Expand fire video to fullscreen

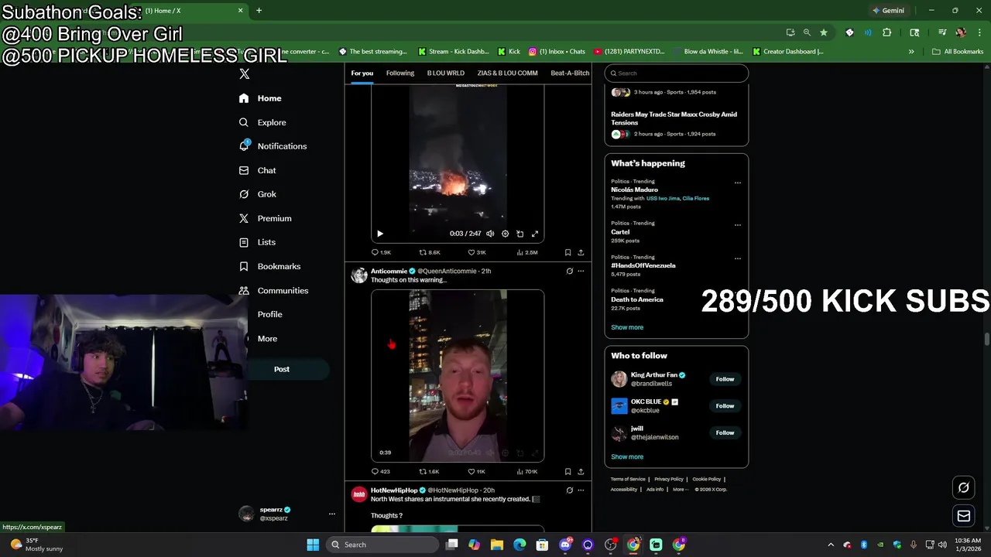[534, 234]
